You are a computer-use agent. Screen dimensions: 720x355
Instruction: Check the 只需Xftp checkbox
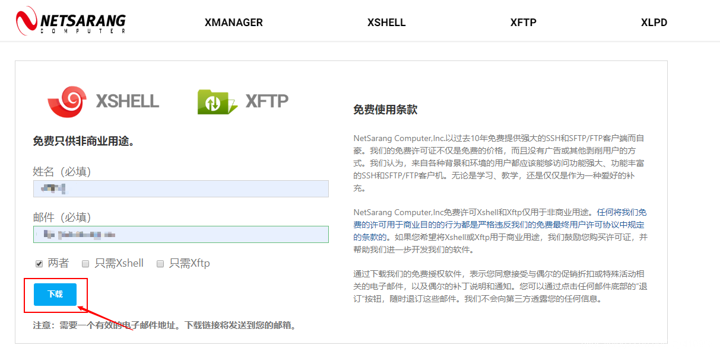pos(160,264)
